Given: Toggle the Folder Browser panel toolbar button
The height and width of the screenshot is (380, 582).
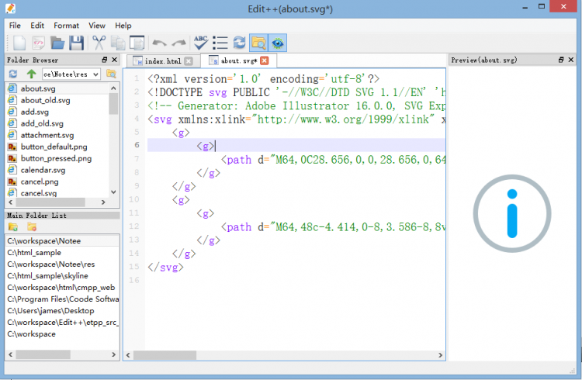Looking at the screenshot, I should tap(258, 43).
